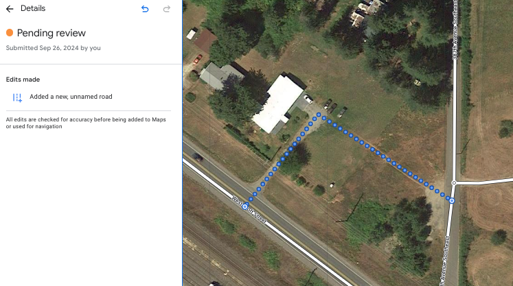This screenshot has height=286, width=513.
Task: Click the Details panel title
Action: pos(33,8)
